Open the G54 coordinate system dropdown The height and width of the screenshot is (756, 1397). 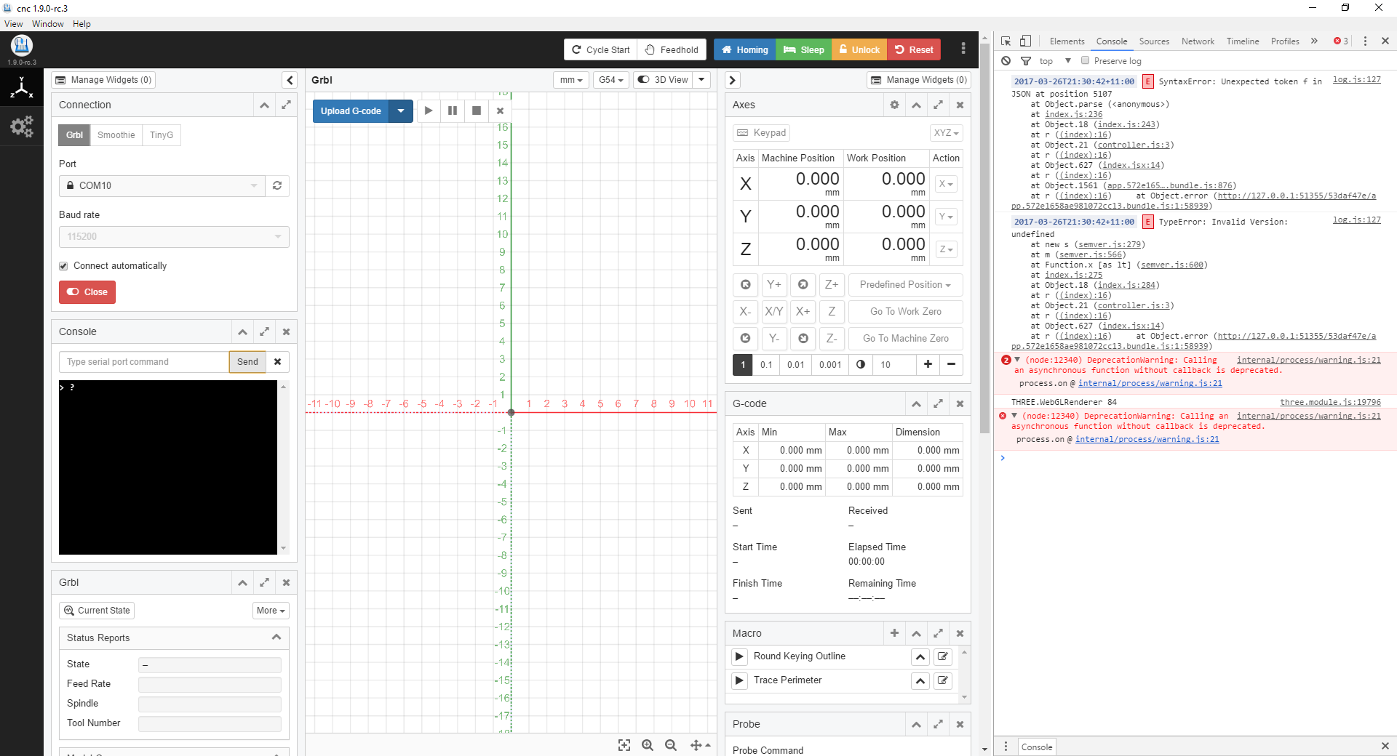pyautogui.click(x=610, y=80)
